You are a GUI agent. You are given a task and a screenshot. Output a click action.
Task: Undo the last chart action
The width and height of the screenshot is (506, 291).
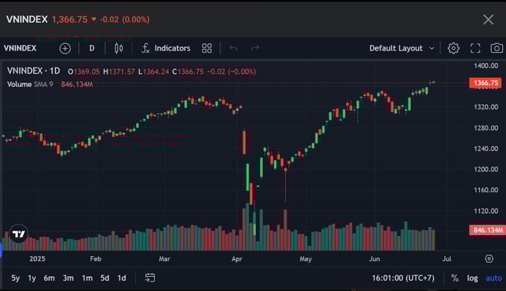pos(234,48)
